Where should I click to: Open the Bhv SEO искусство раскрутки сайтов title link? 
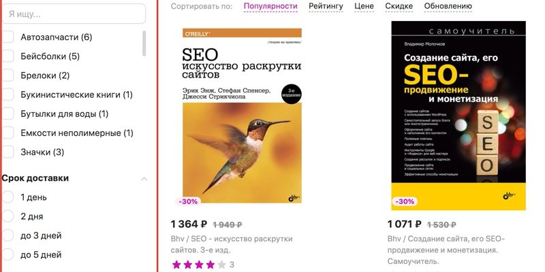(x=232, y=244)
